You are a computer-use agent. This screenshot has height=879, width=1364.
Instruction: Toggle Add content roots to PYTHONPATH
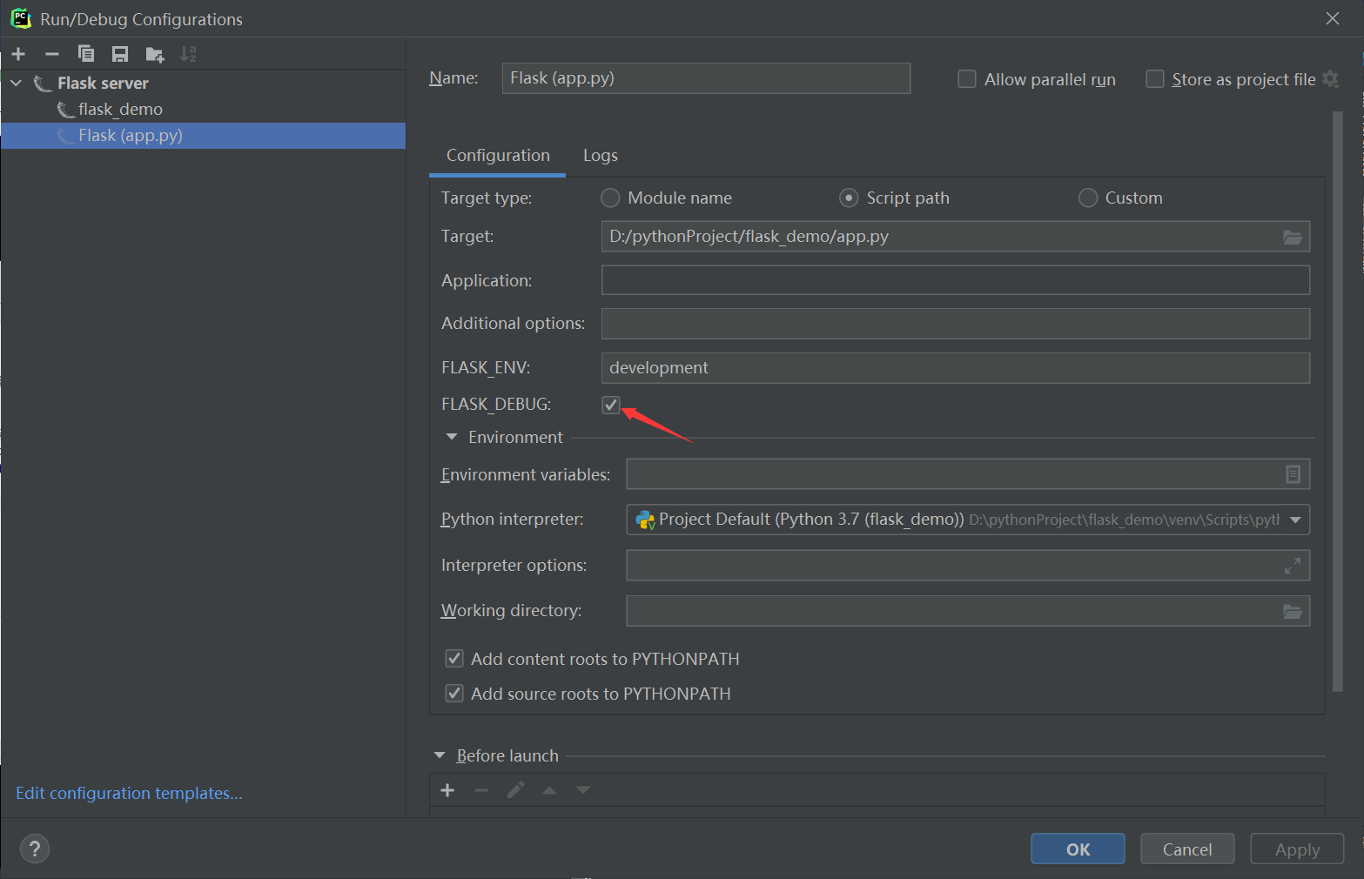point(454,659)
